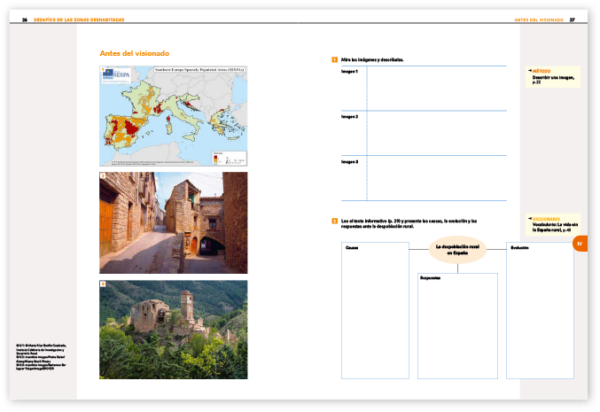Click inside the Respuestas box
This screenshot has width=600, height=412.
pyautogui.click(x=457, y=326)
